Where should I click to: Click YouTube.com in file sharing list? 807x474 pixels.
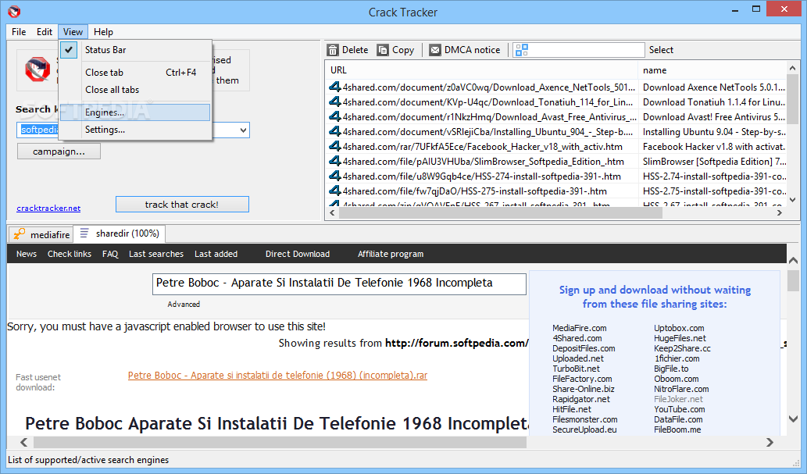click(680, 409)
